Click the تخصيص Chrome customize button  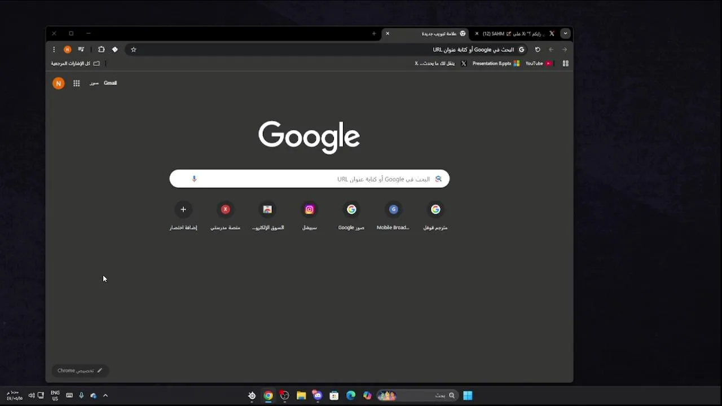80,370
